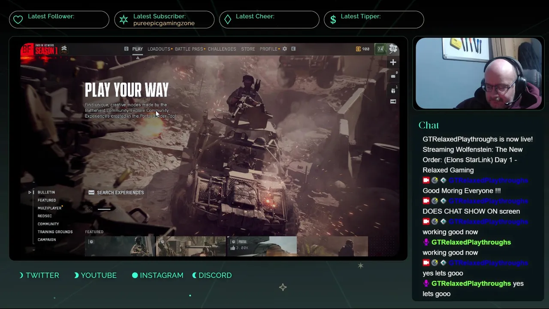Open the 900 BF coin balance
Image resolution: width=549 pixels, height=309 pixels.
[363, 49]
